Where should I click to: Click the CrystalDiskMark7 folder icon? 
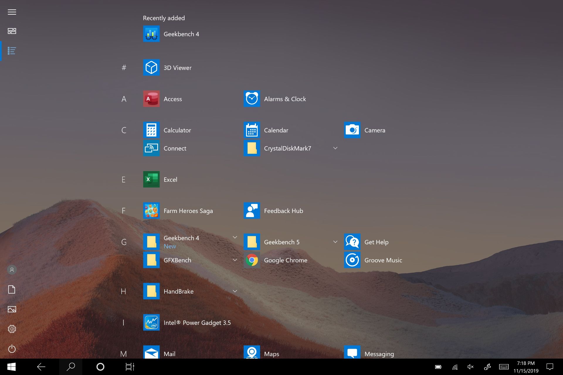pyautogui.click(x=252, y=148)
